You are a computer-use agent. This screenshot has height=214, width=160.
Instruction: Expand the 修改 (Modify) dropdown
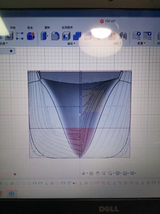71,44
